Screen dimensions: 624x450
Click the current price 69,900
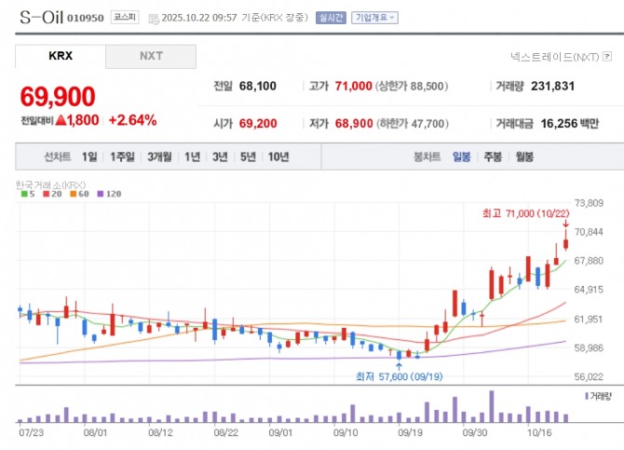[x=58, y=96]
